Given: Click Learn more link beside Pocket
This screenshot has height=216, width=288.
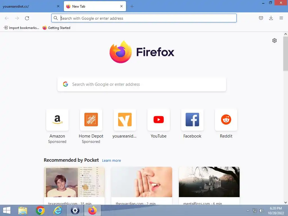Looking at the screenshot, I should (111, 161).
